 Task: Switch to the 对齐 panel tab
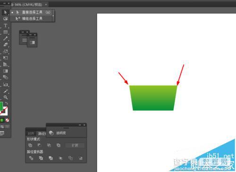click(31, 134)
